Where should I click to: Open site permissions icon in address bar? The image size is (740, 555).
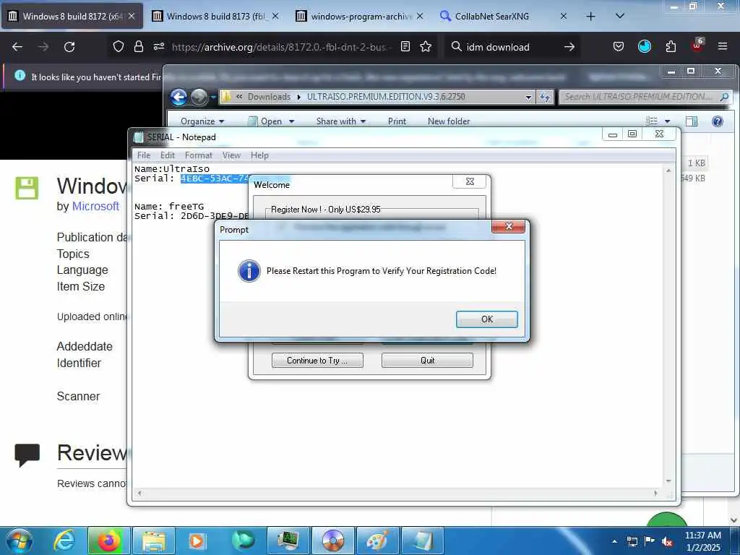(x=158, y=46)
